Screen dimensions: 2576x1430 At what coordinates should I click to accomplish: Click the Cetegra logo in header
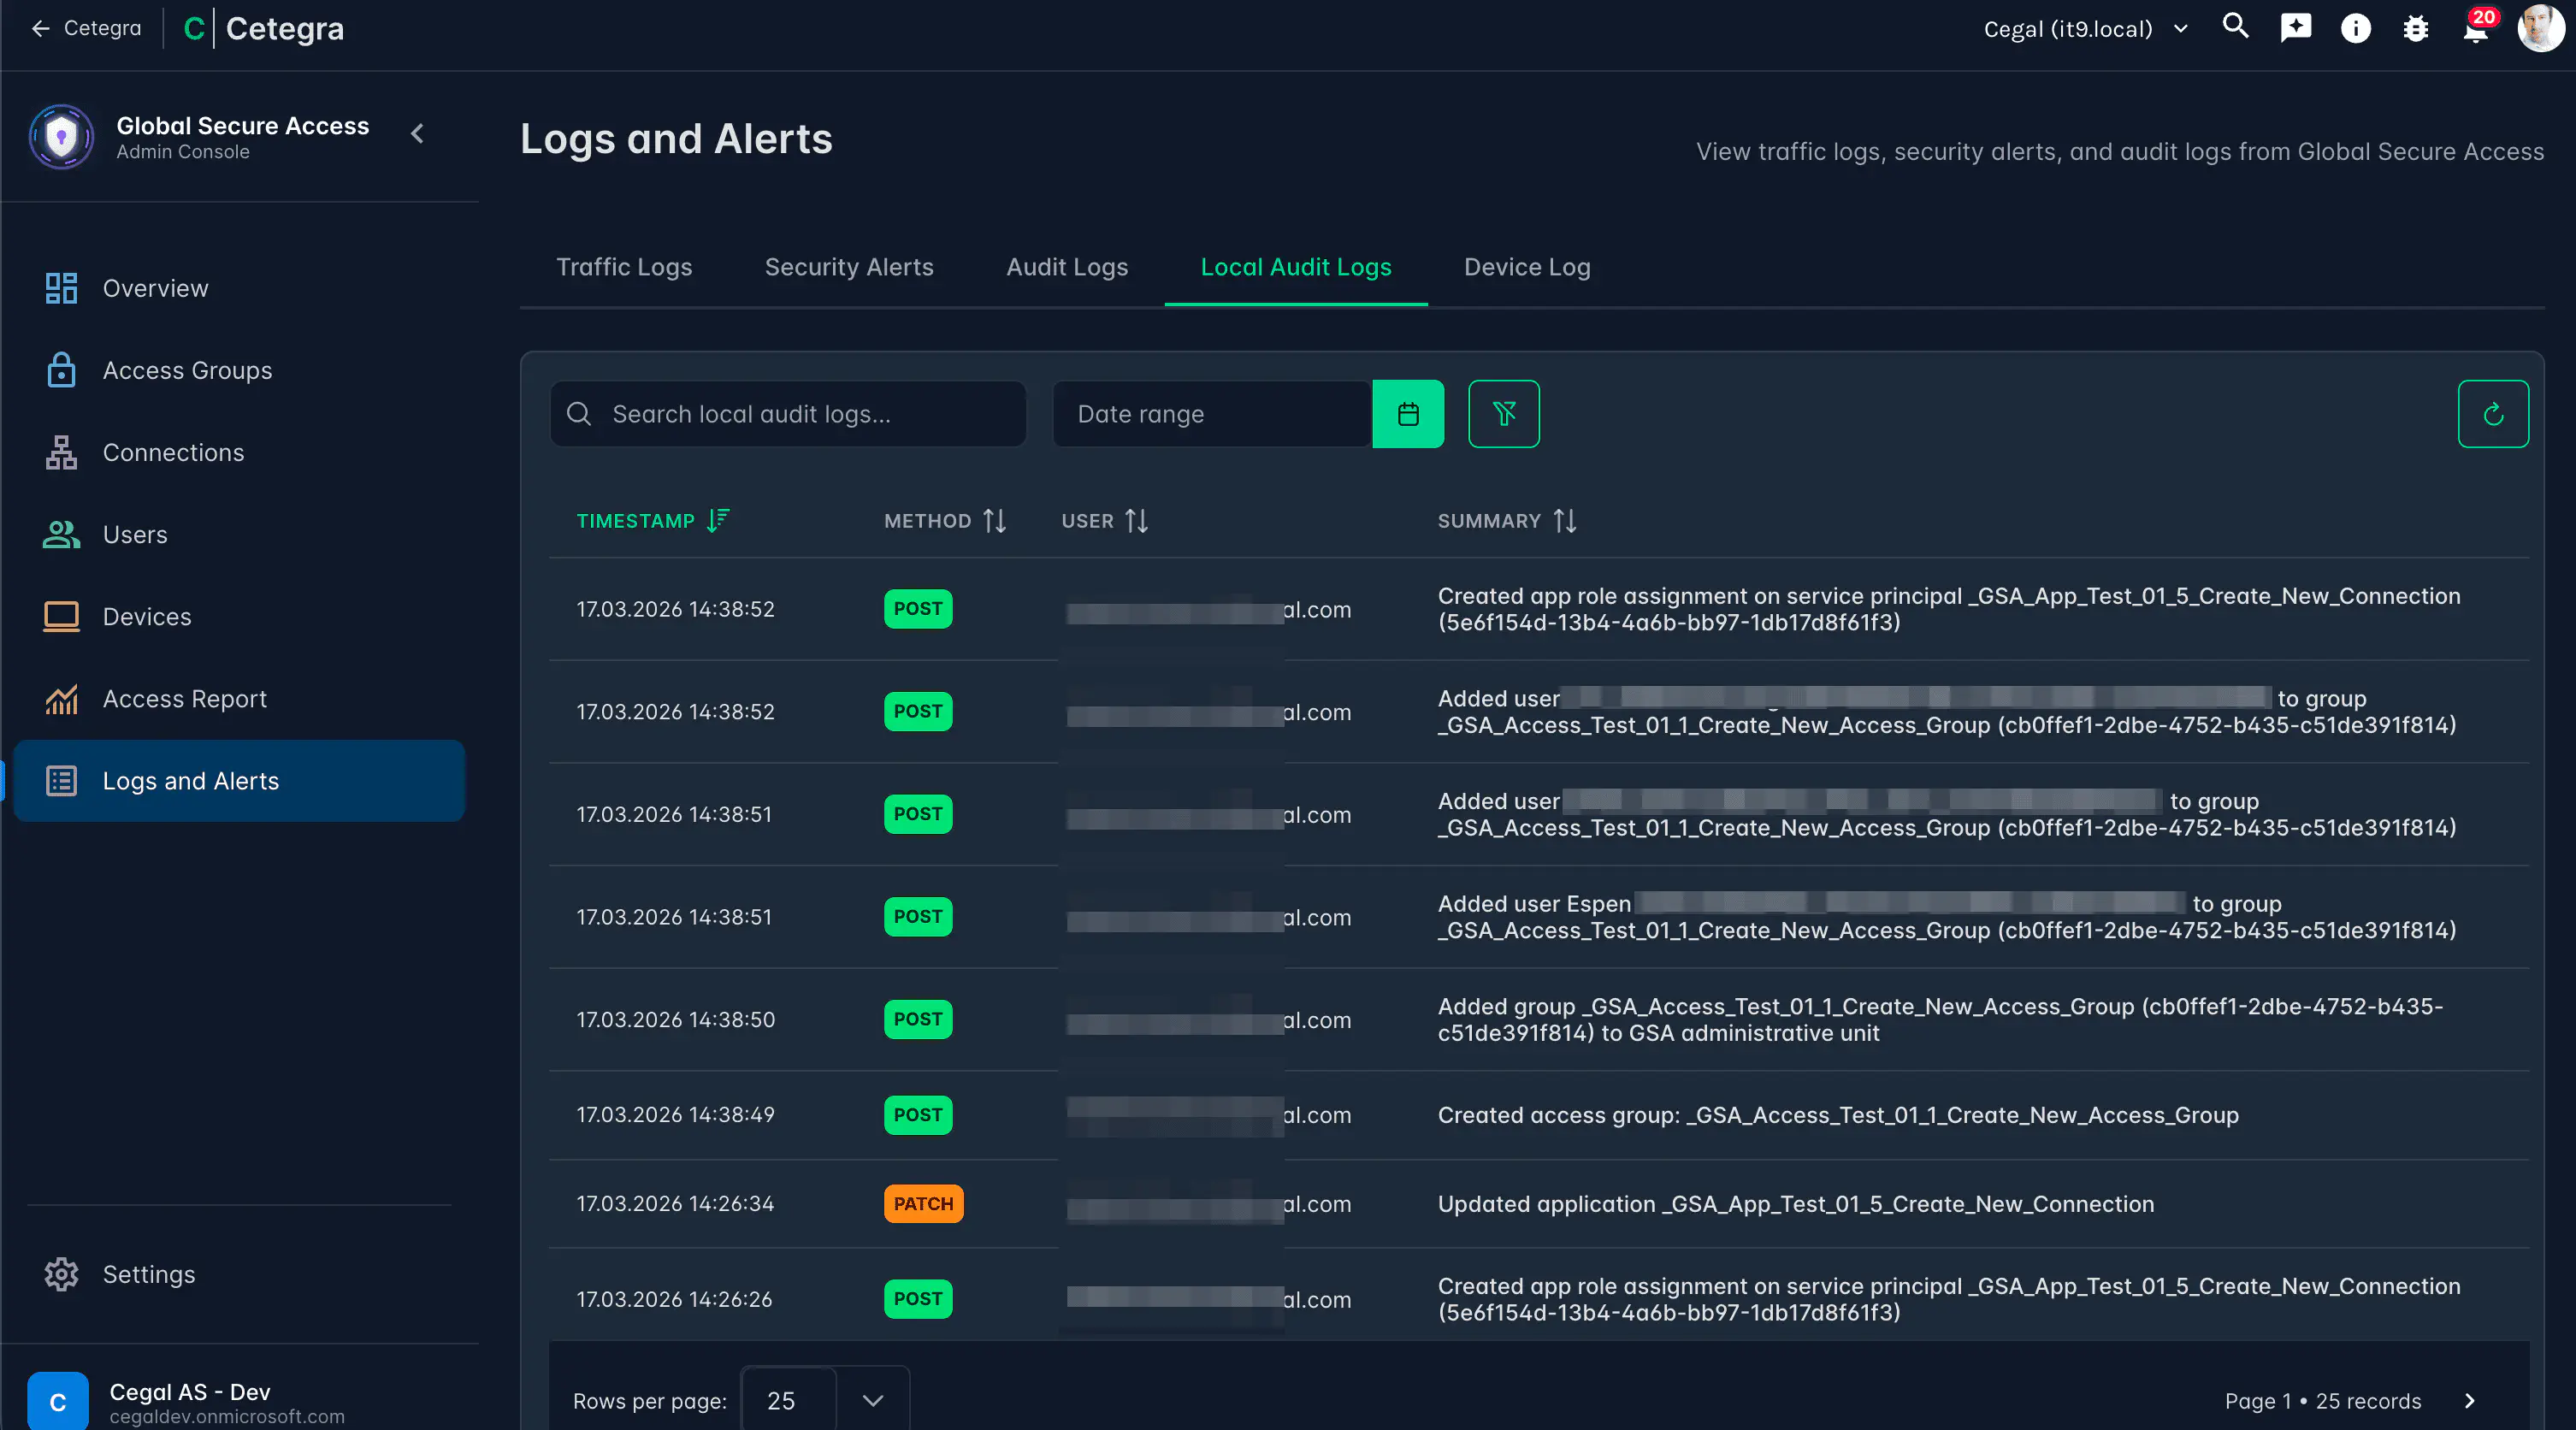pos(264,28)
